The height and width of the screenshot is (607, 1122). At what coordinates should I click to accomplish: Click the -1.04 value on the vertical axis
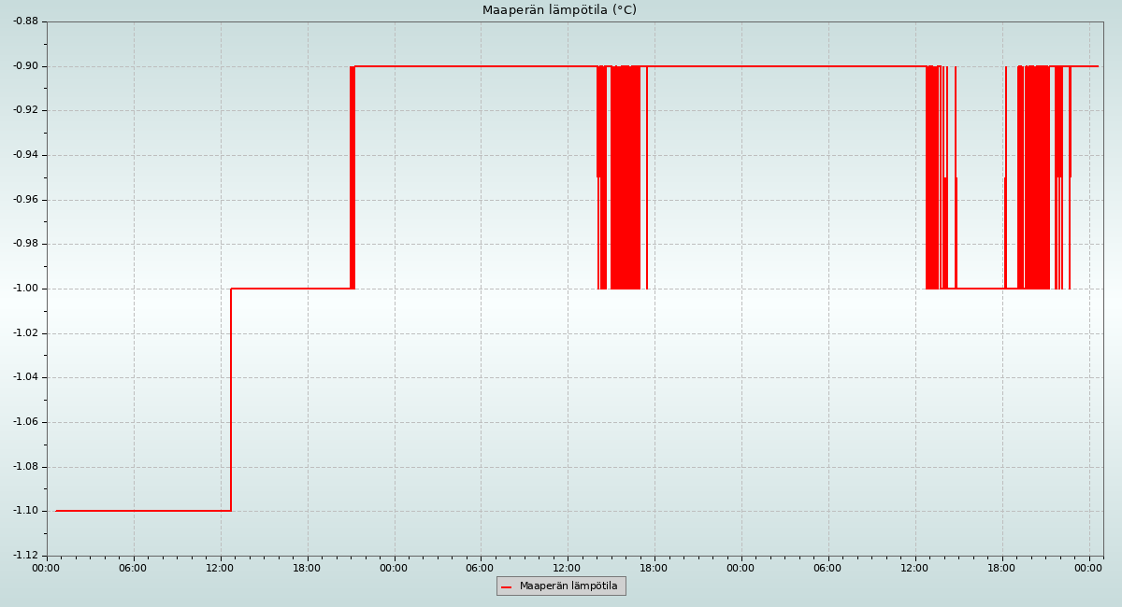[24, 377]
